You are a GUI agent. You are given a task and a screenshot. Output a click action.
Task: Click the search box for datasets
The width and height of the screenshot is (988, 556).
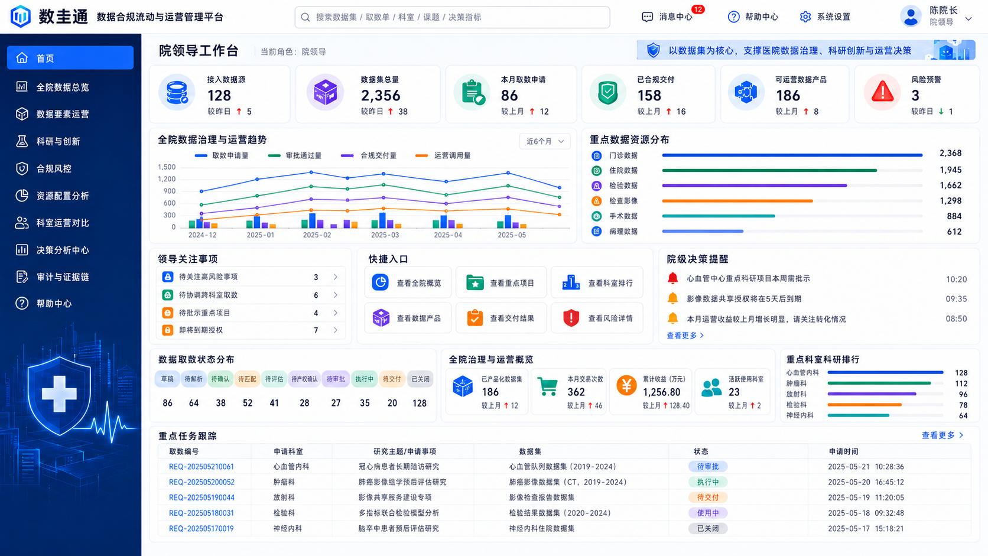click(x=452, y=17)
